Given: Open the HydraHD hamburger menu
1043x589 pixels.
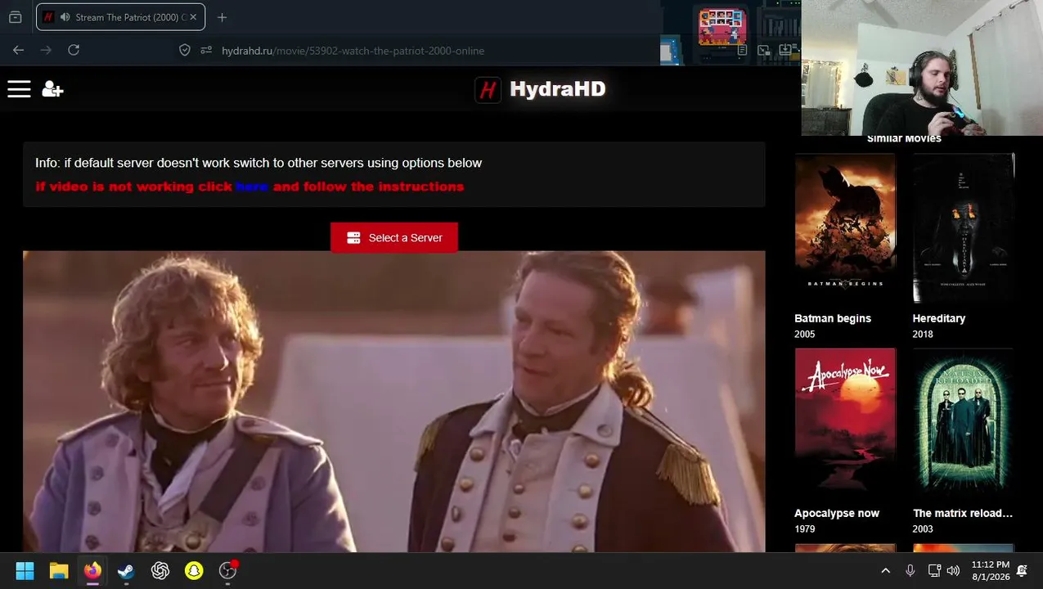Looking at the screenshot, I should (x=19, y=89).
